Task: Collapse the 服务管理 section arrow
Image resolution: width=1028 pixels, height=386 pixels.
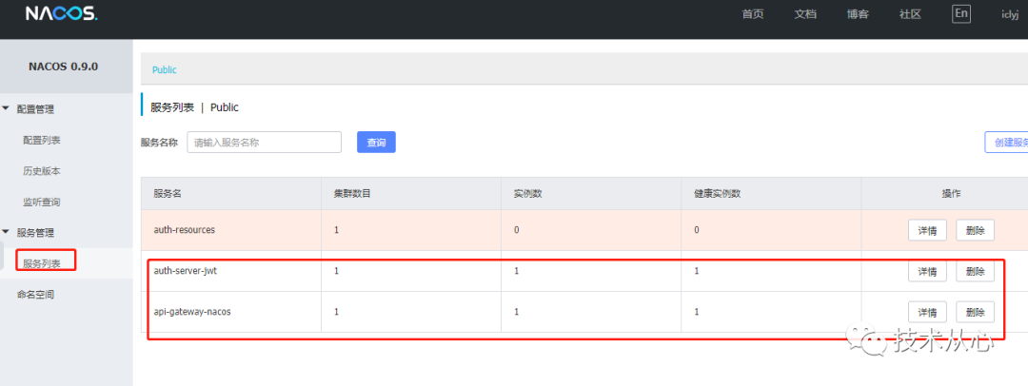Action: [6, 232]
